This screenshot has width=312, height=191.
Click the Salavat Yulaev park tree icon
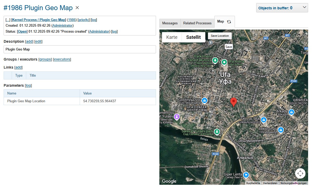coord(217,132)
